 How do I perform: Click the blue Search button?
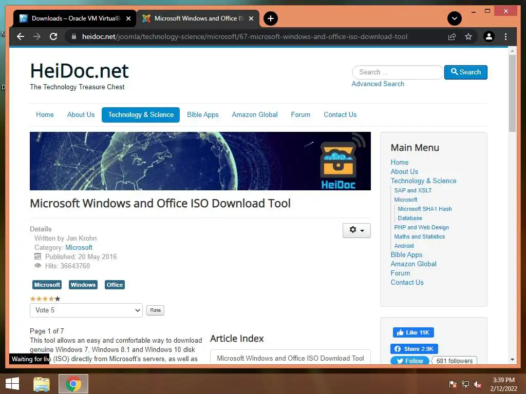[x=465, y=72]
